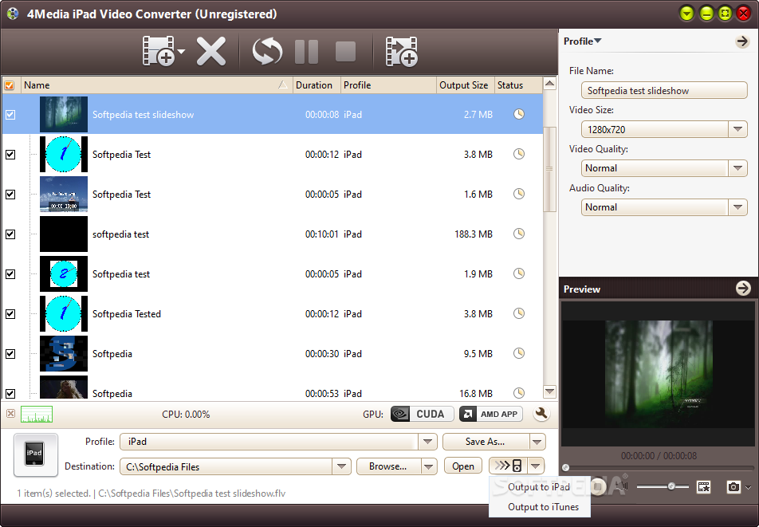Screen dimensions: 759x527
Task: Open the Add File dropdown arrow
Action: [x=181, y=51]
